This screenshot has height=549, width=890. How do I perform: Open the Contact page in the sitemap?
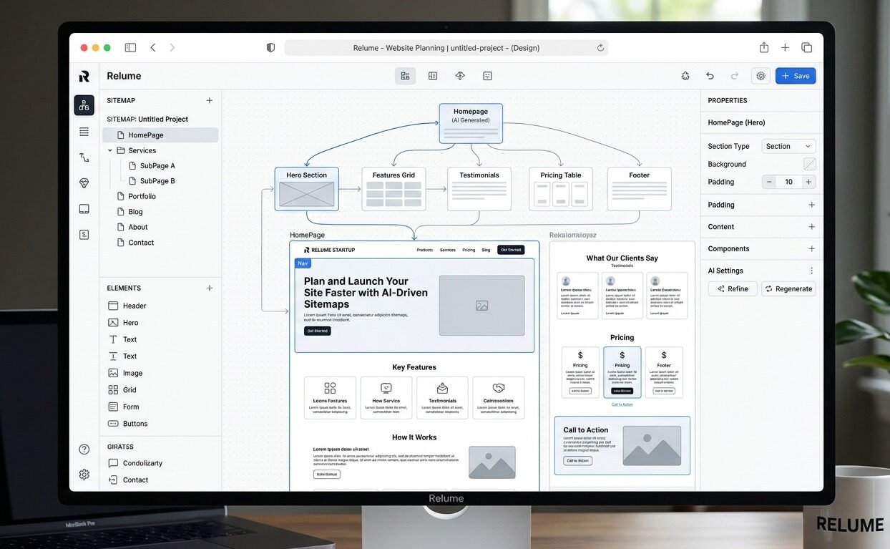coord(135,243)
